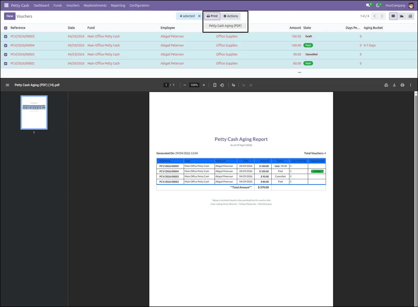Open the Funds menu
This screenshot has height=307, width=418.
[57, 6]
